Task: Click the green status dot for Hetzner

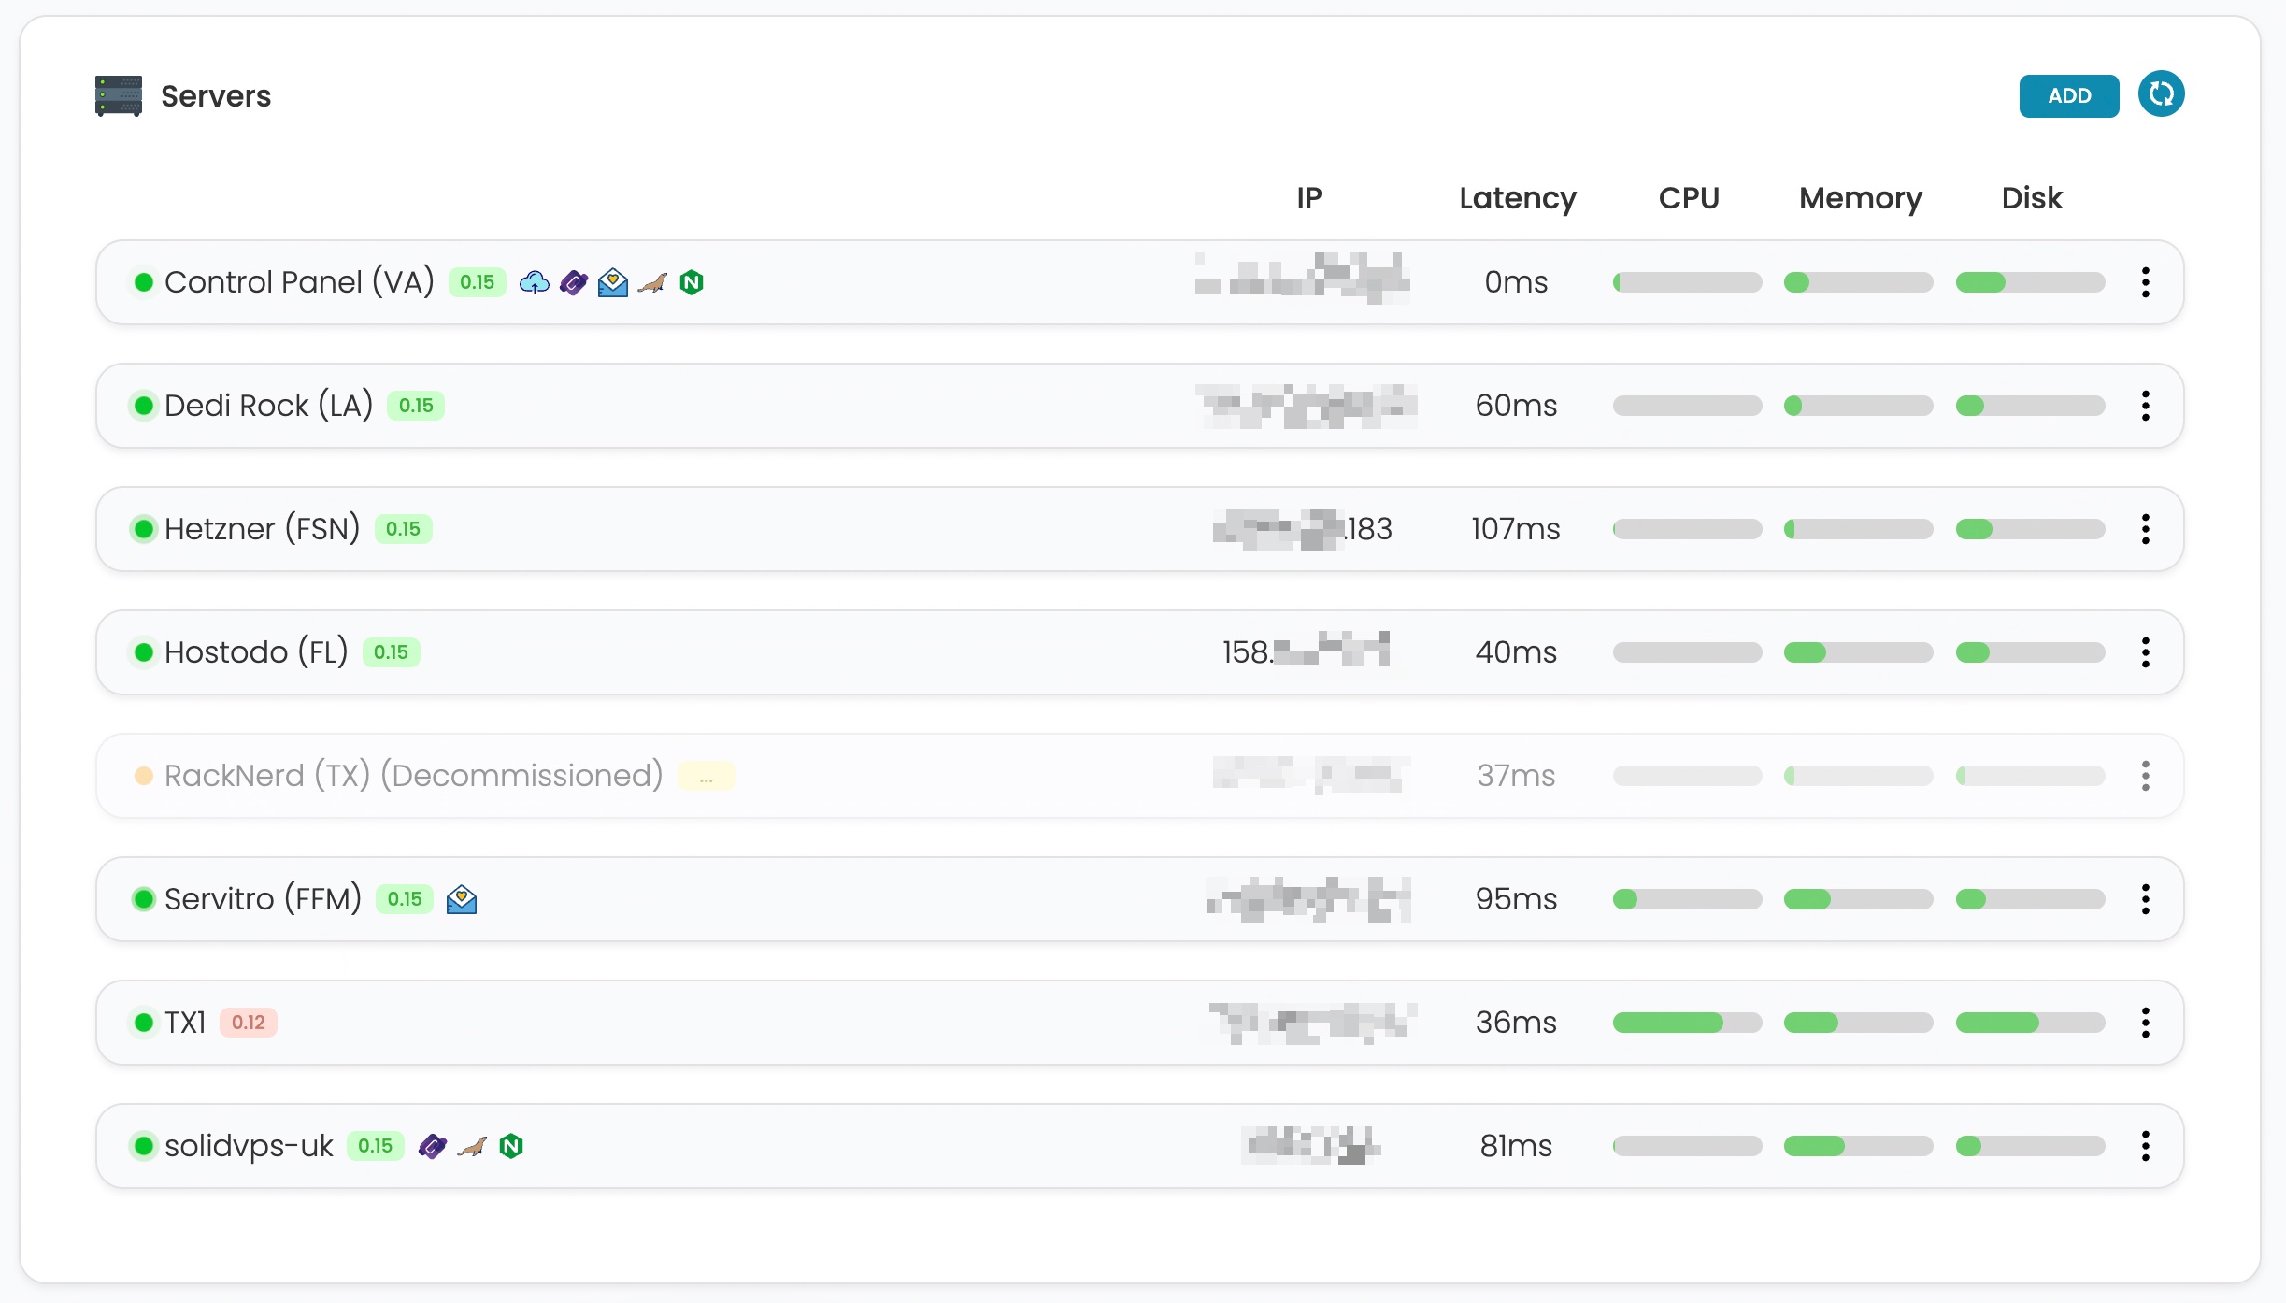Action: (144, 529)
